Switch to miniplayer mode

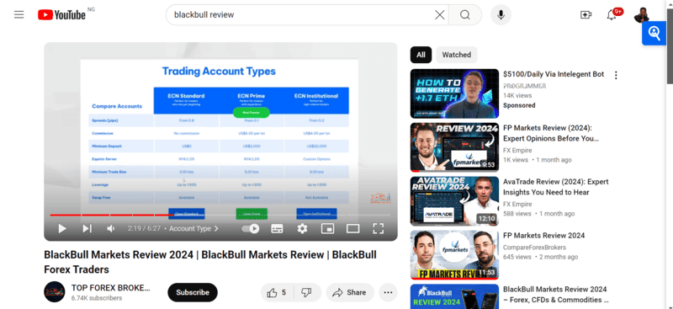pos(327,229)
